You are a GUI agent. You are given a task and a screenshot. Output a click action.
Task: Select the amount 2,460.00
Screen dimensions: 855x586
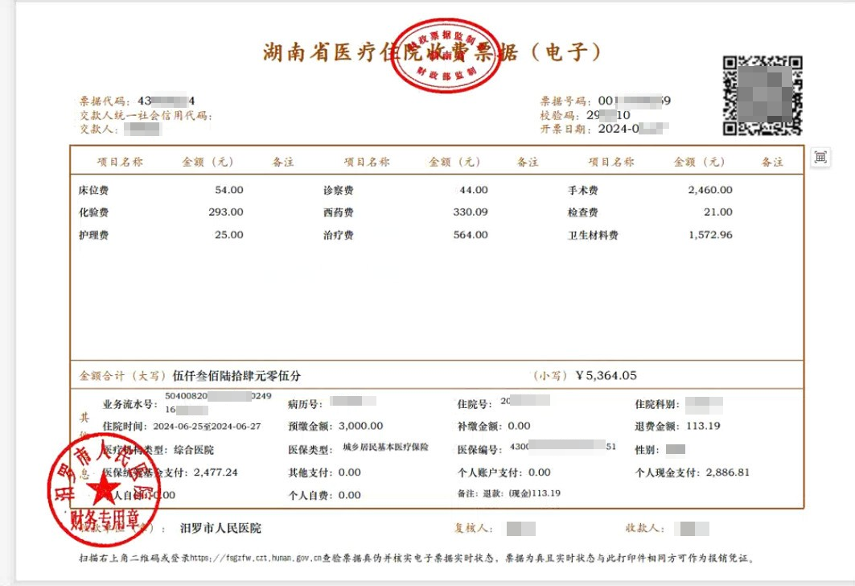click(x=710, y=190)
